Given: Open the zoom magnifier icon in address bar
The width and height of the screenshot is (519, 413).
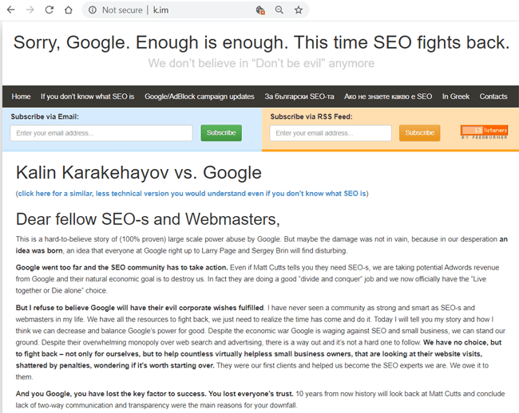Looking at the screenshot, I should [279, 10].
